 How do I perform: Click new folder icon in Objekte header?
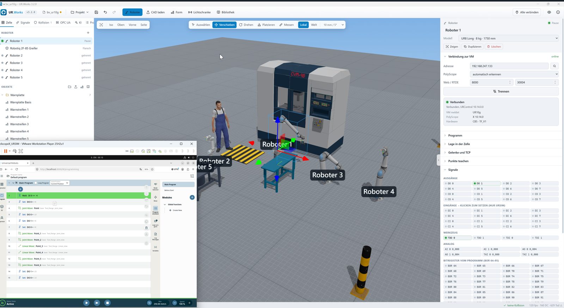[x=69, y=87]
